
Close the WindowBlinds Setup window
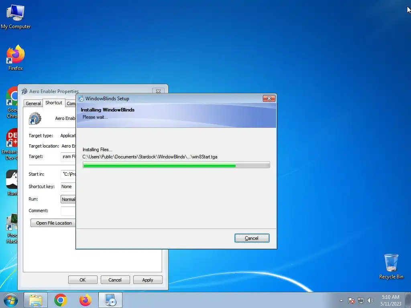coord(269,99)
